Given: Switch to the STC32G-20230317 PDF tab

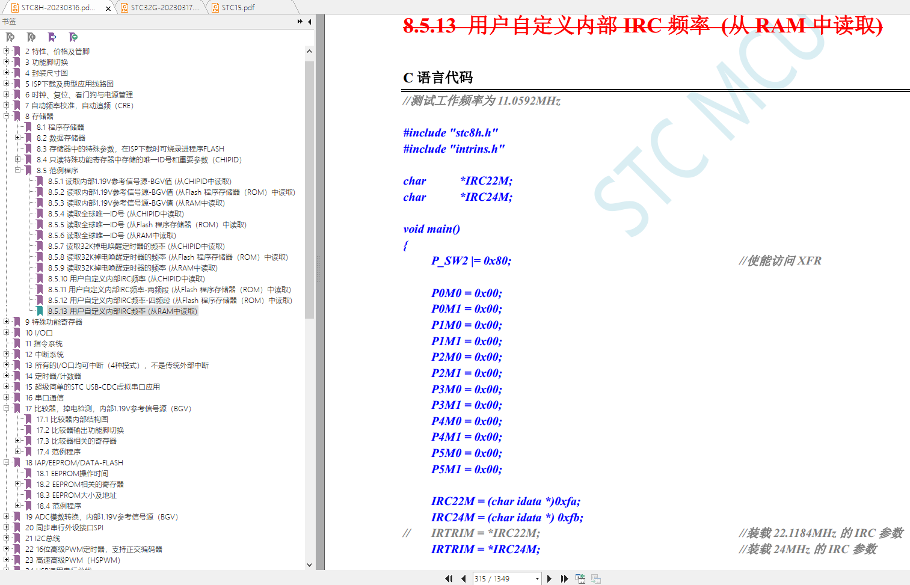Looking at the screenshot, I should tap(160, 8).
